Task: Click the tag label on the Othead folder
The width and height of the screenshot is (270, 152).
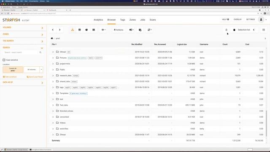Action: point(68,52)
